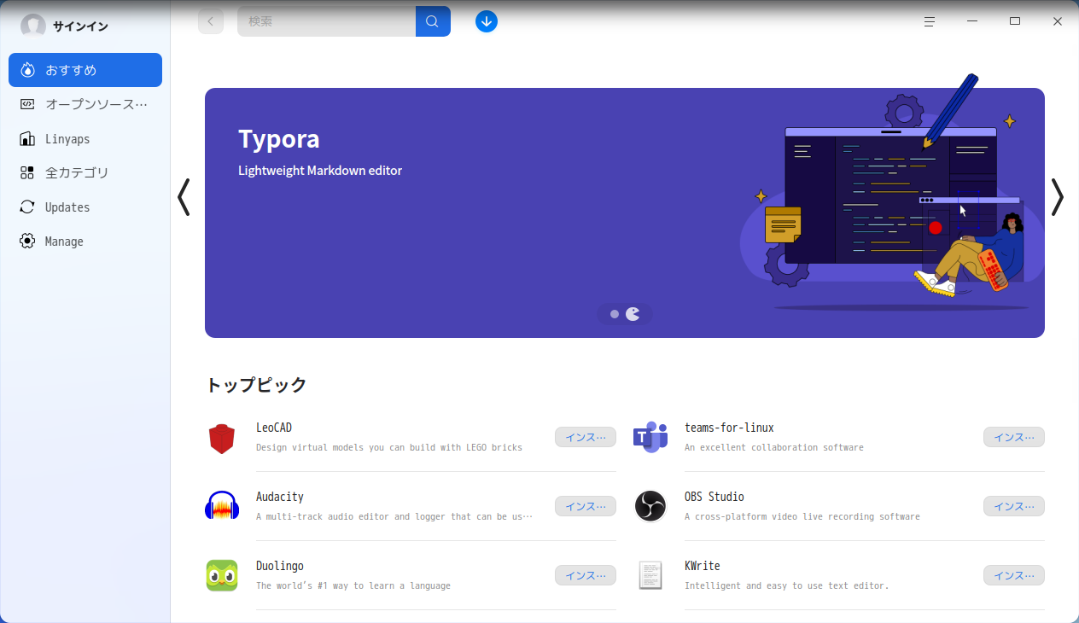1079x623 pixels.
Task: Click 'A cross-platform video live recording software'
Action: pyautogui.click(x=802, y=516)
